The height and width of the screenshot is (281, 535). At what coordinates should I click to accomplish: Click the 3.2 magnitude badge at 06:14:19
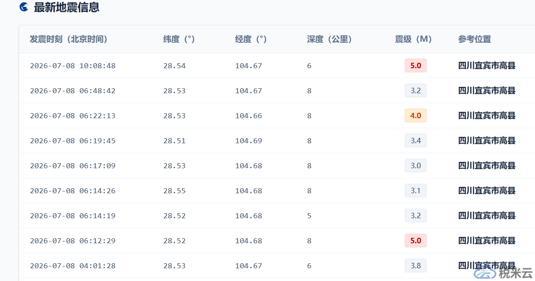[x=416, y=216]
